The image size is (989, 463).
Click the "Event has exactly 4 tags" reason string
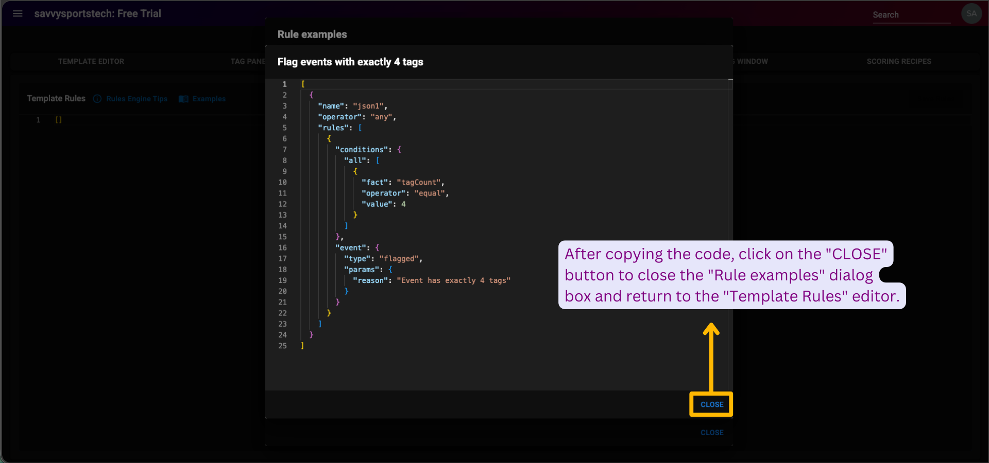[453, 280]
